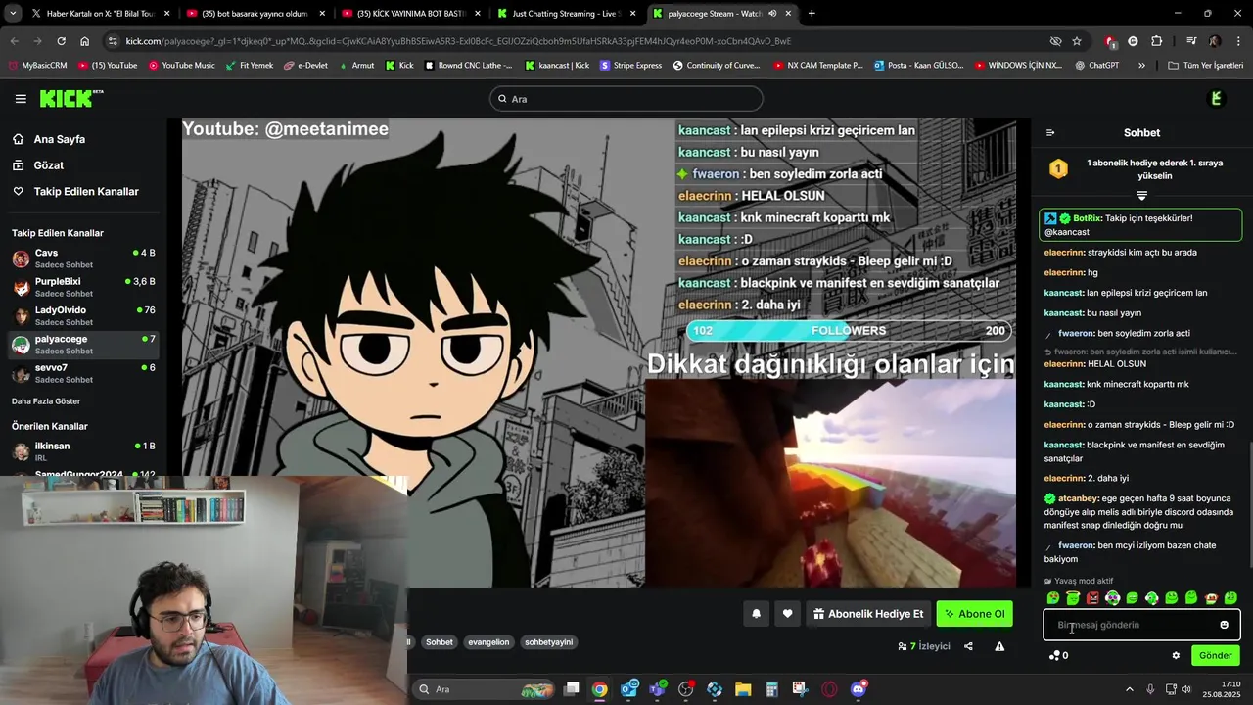Open the Stripe Express bookmark
This screenshot has width=1253, height=705.
[x=631, y=66]
